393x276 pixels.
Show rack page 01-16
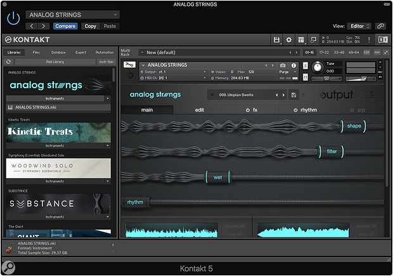[309, 53]
